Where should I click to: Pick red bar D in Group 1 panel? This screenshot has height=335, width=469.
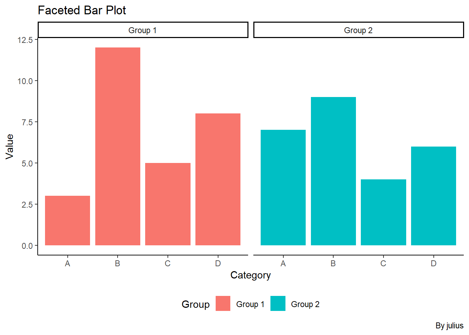(218, 179)
